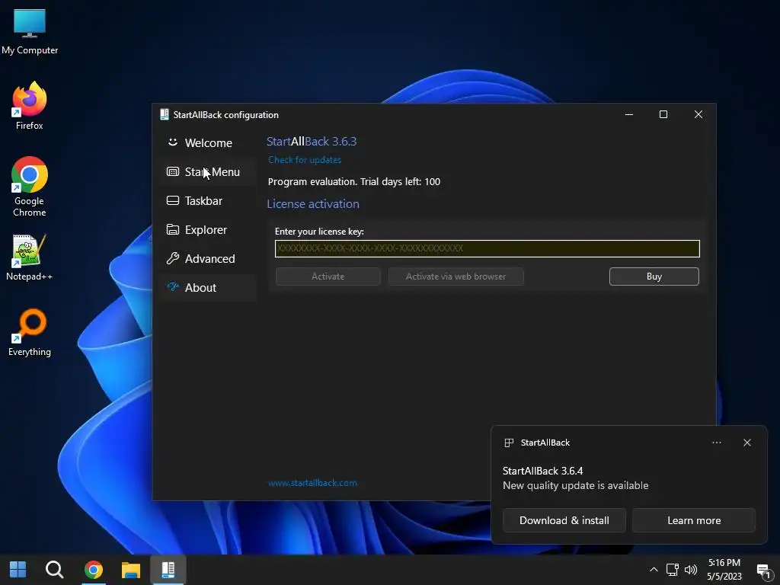
Task: Open the www.startallback.com link
Action: [x=312, y=483]
